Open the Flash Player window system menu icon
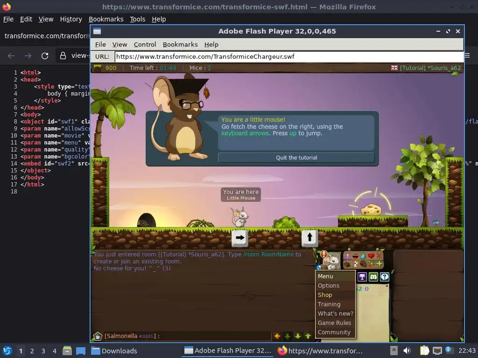 point(97,31)
